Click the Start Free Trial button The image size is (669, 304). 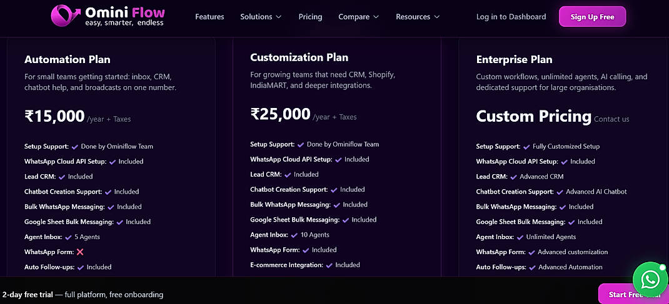tap(633, 294)
